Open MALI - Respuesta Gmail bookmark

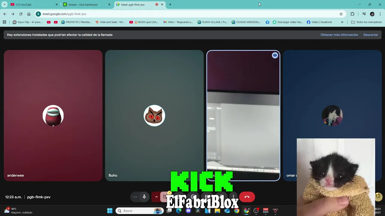(178, 22)
